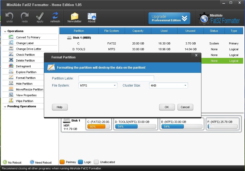Open the Cluster Size 4KB dropdown

pyautogui.click(x=168, y=85)
